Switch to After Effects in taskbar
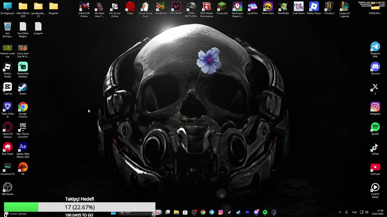Viewport: 387px width, 217px height. (x=247, y=212)
